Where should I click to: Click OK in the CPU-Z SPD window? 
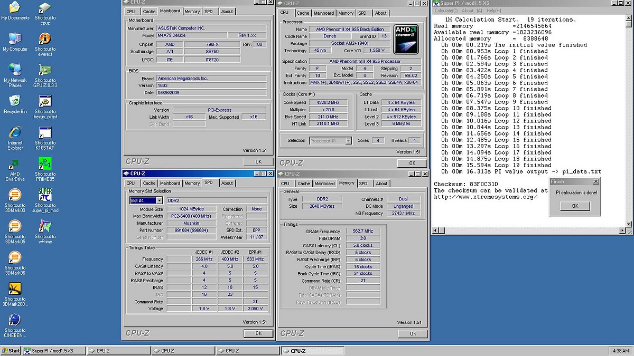tap(258, 333)
